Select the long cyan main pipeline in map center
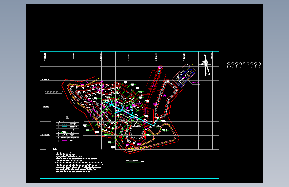The height and width of the screenshot is (187, 289). [x=130, y=114]
